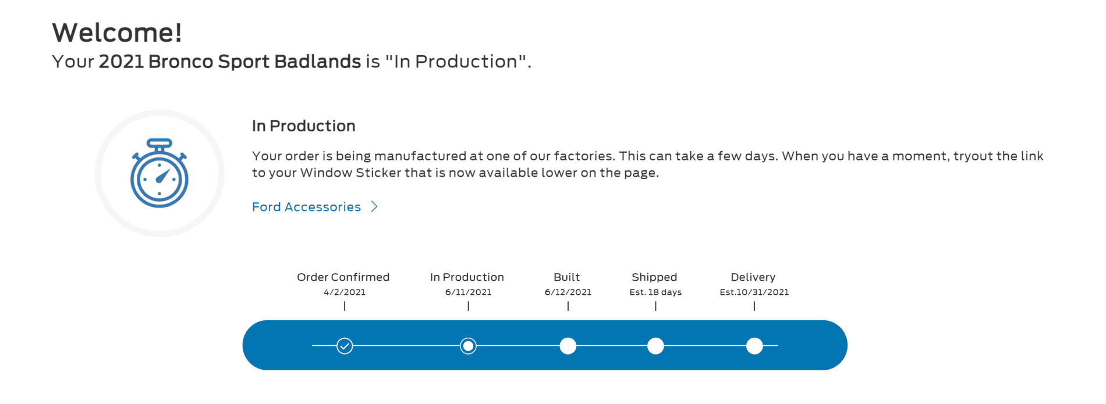Viewport: 1106px width, 404px height.
Task: Click the Shipped step circle on tracker
Action: pos(655,346)
